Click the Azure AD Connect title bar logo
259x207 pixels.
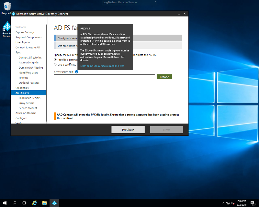coord(14,14)
